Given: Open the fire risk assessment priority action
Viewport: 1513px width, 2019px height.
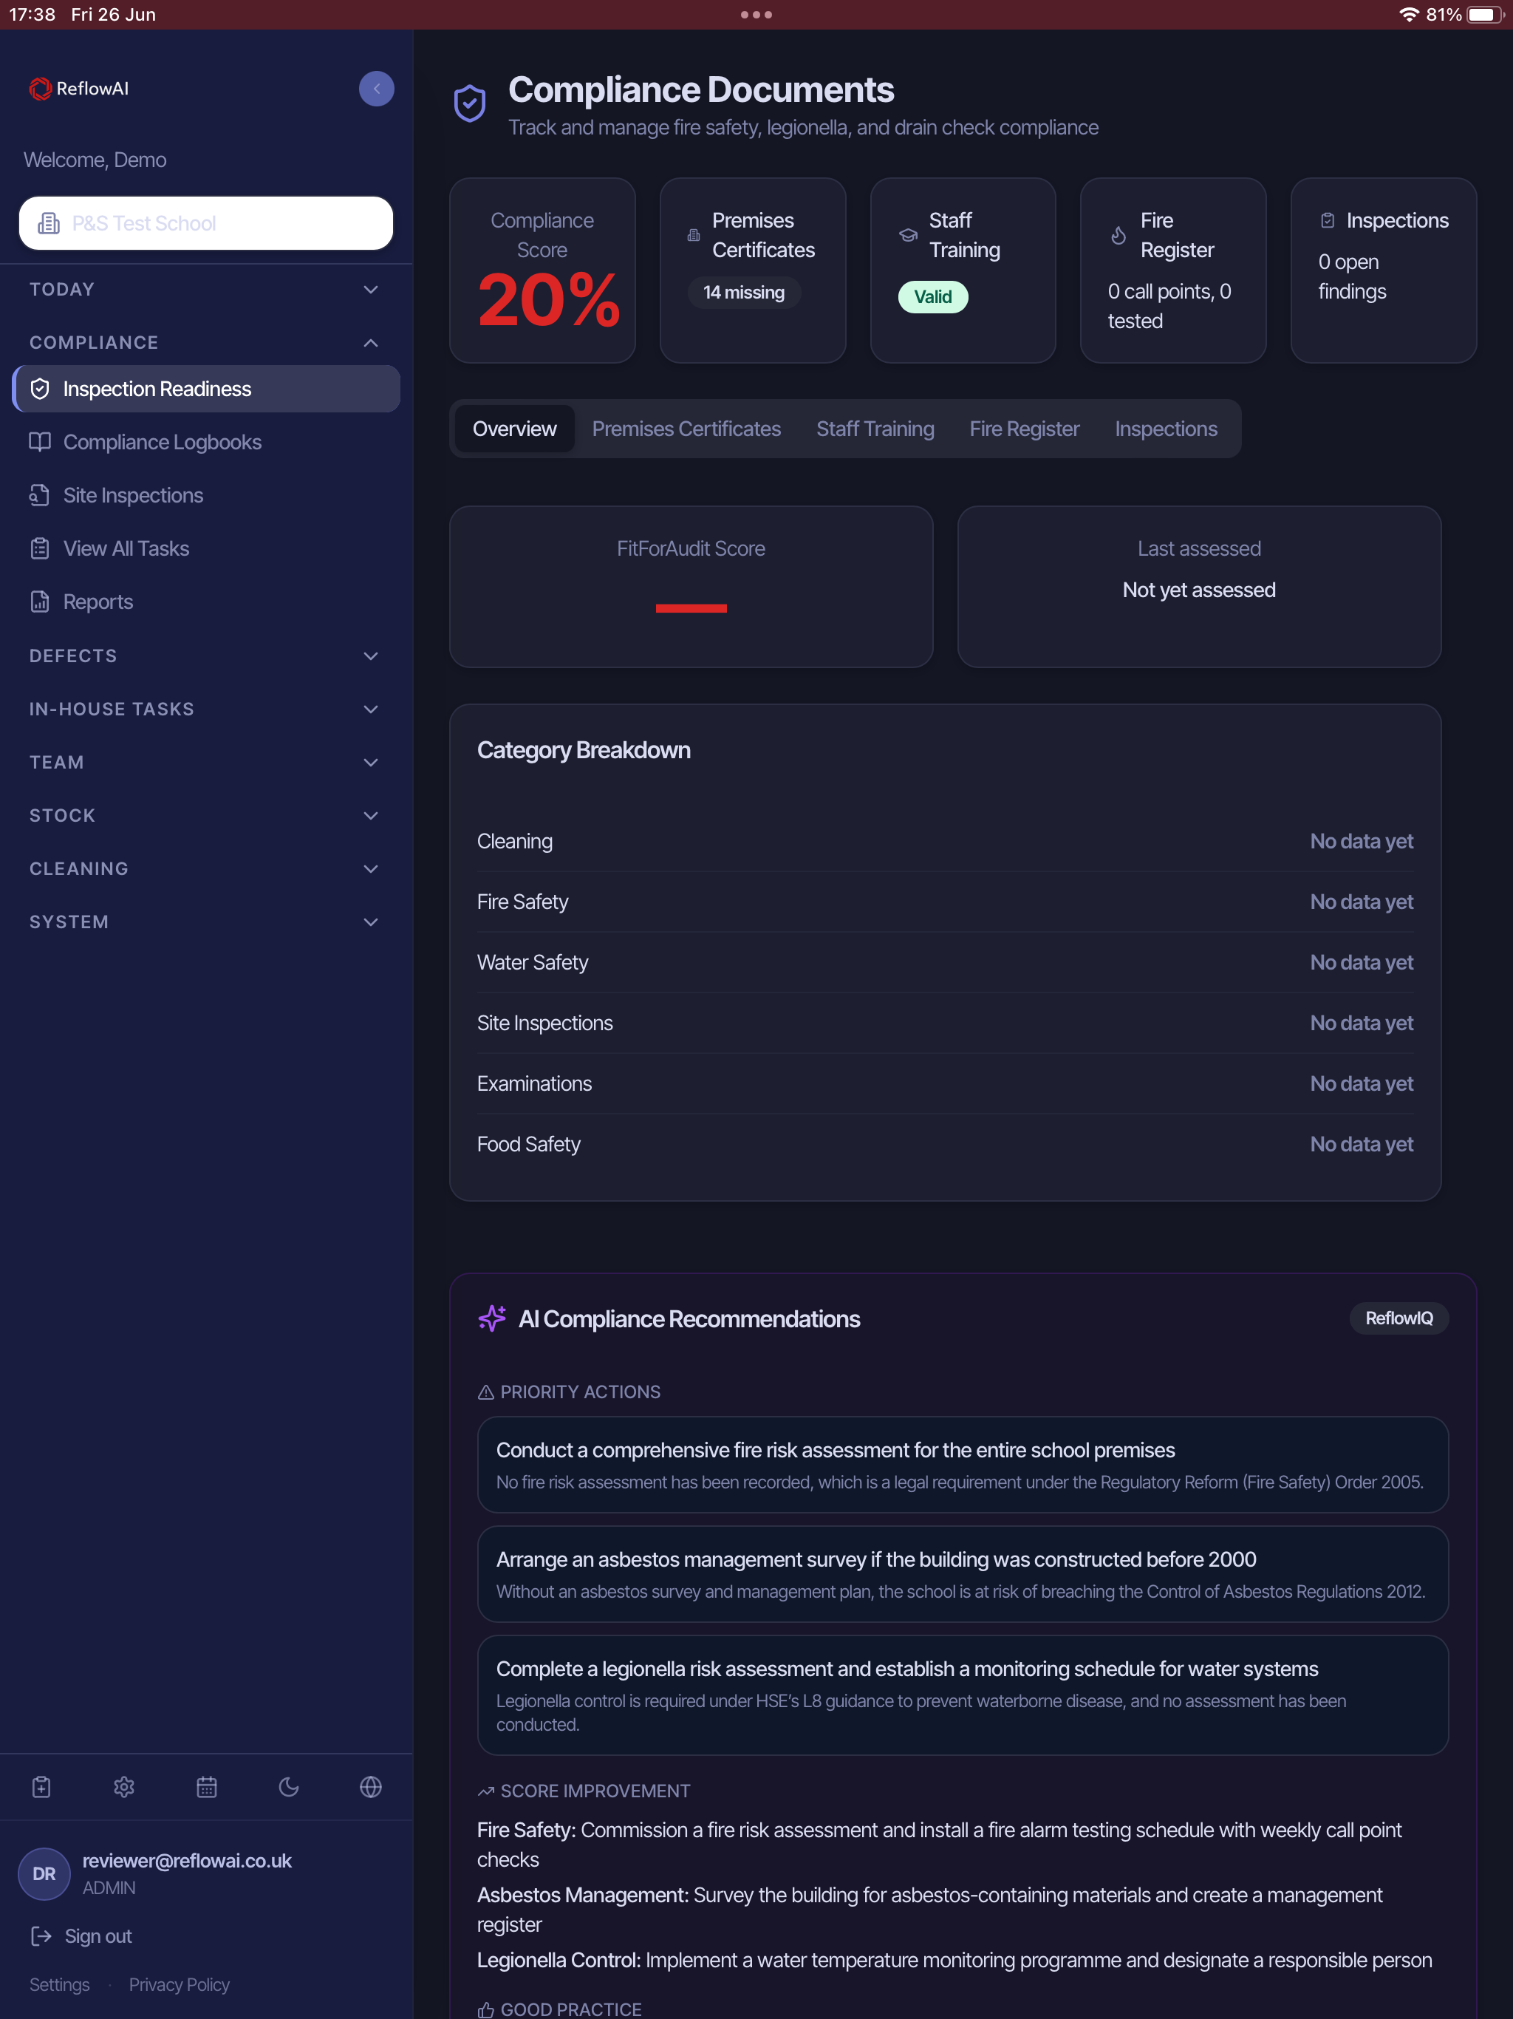Looking at the screenshot, I should pos(963,1464).
